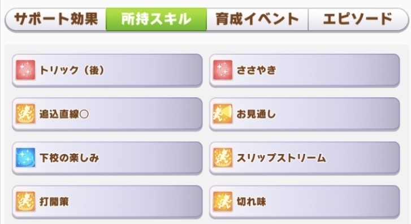This screenshot has width=411, height=224.
Task: Click the red sparkle icon beside ささやき
Action: click(223, 70)
